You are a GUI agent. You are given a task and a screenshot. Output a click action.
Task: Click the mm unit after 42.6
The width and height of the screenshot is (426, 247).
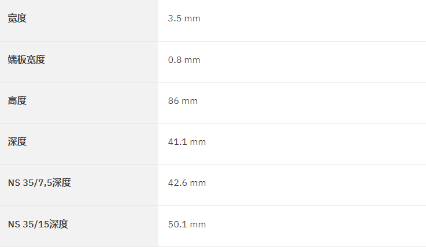[198, 184]
